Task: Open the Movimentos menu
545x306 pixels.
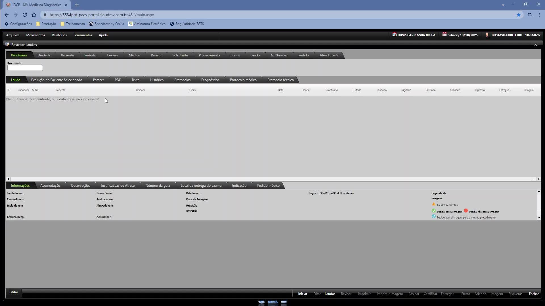Action: click(x=35, y=35)
